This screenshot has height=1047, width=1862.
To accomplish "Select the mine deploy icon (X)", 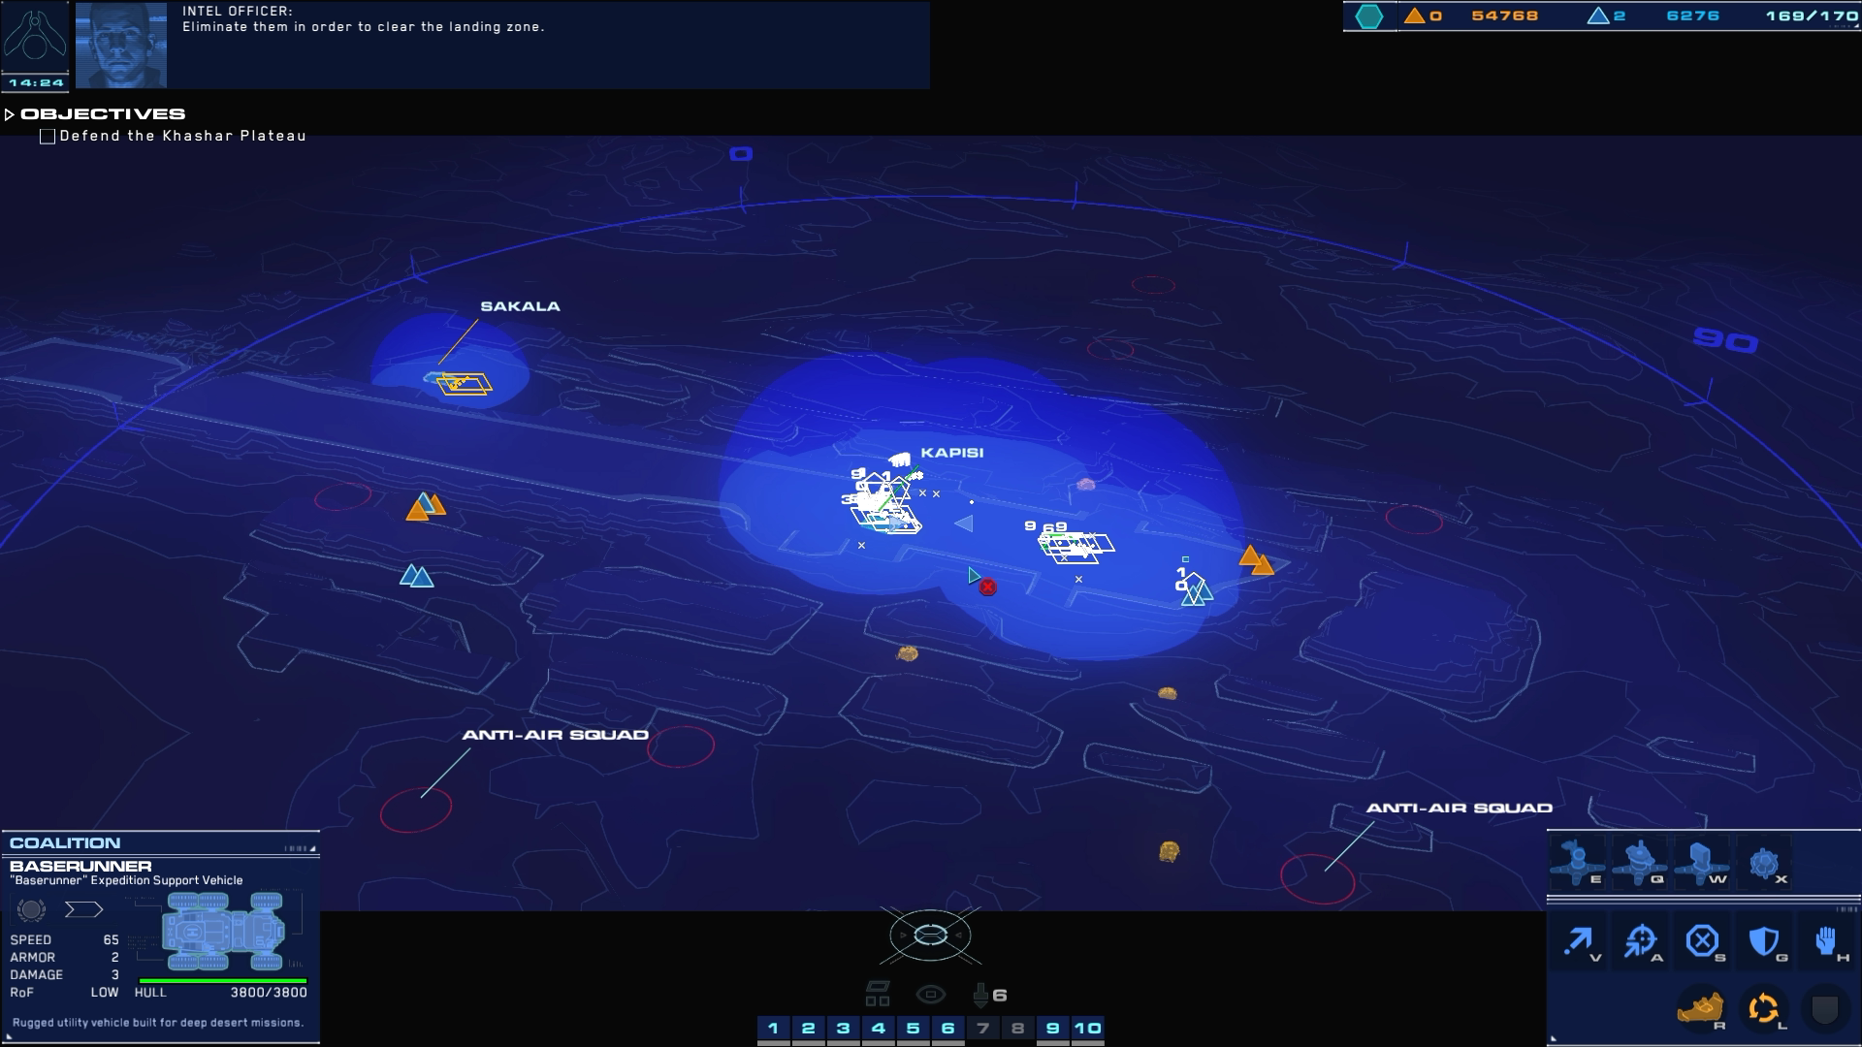I will pos(1764,862).
